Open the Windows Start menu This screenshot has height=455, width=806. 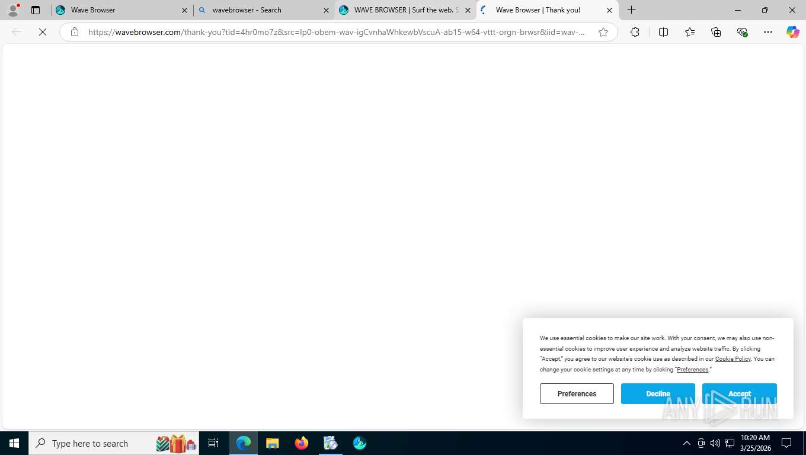14,443
